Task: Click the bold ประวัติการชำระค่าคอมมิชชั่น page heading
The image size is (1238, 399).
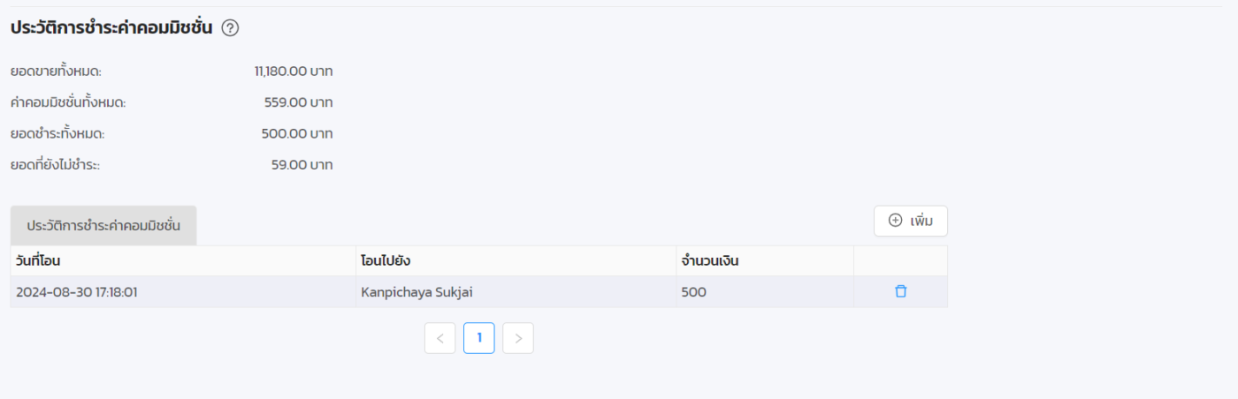Action: [x=111, y=28]
